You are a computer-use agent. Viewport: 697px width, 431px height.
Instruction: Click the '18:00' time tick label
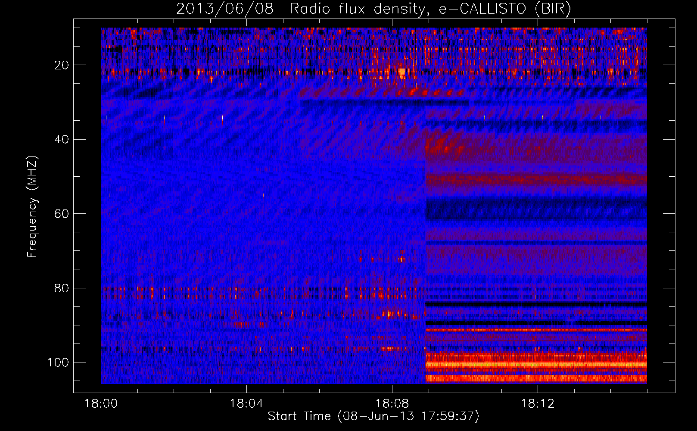pyautogui.click(x=101, y=404)
